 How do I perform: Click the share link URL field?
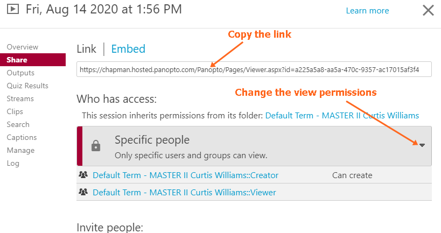254,69
